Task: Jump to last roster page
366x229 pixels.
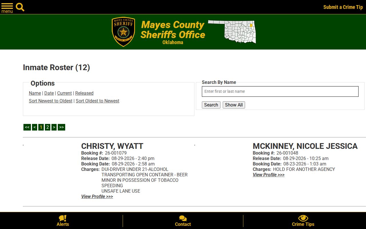Action: 61,127
